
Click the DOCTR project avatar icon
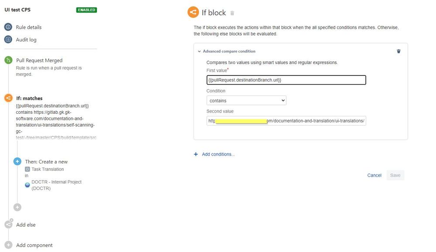tap(27, 185)
